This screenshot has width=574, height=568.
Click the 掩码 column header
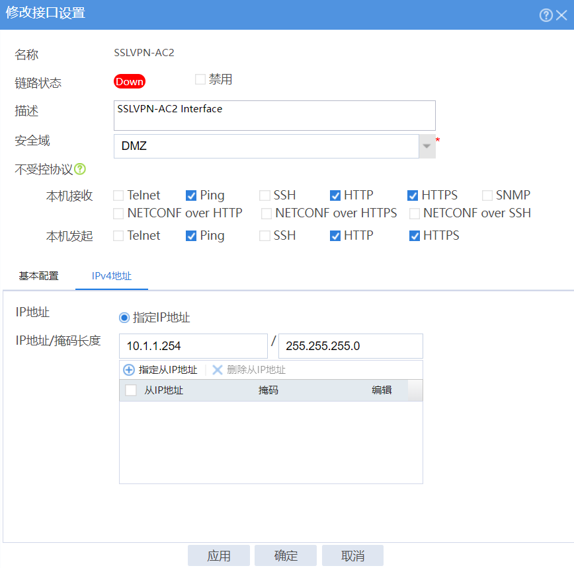(x=268, y=390)
